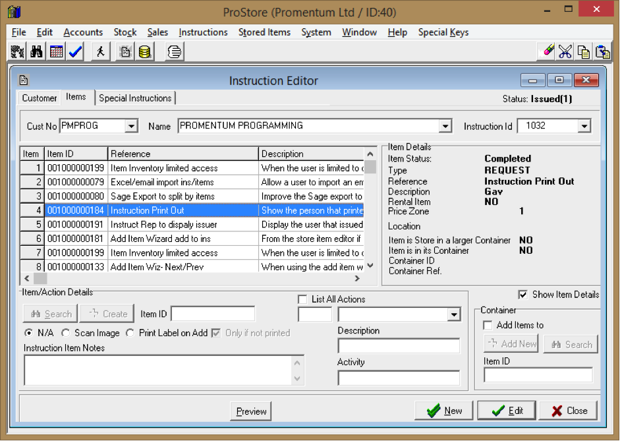Select row 'Sage Export to split by items'
620x441 pixels.
click(192, 196)
